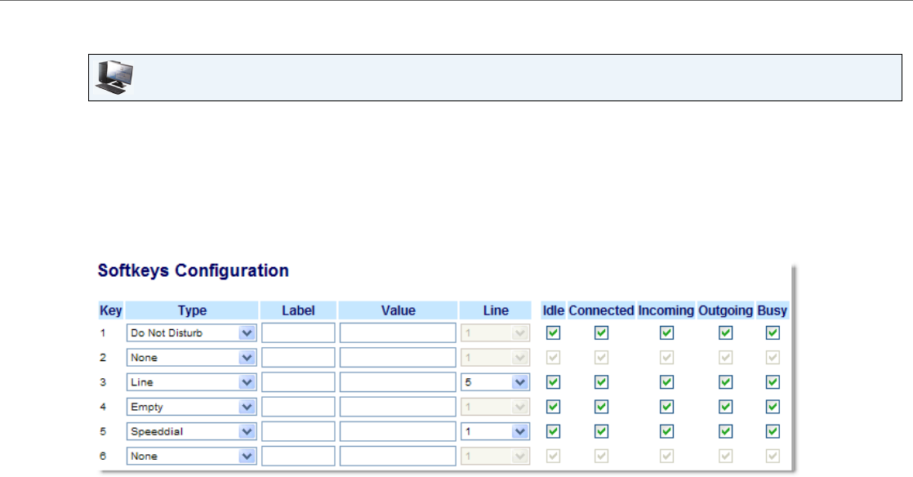
Task: Open Line dropdown for key 5
Action: tap(495, 431)
